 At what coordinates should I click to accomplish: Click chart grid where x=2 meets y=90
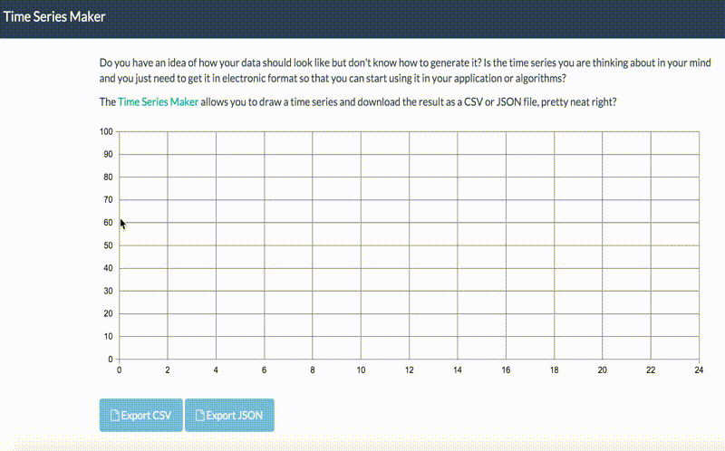pyautogui.click(x=168, y=154)
